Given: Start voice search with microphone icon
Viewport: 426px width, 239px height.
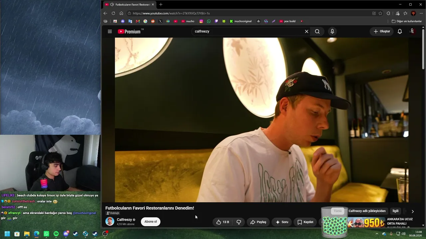Looking at the screenshot, I should 332,32.
